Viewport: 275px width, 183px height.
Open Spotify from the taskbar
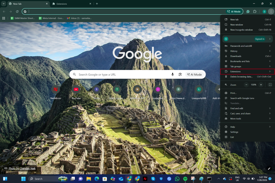point(185,179)
